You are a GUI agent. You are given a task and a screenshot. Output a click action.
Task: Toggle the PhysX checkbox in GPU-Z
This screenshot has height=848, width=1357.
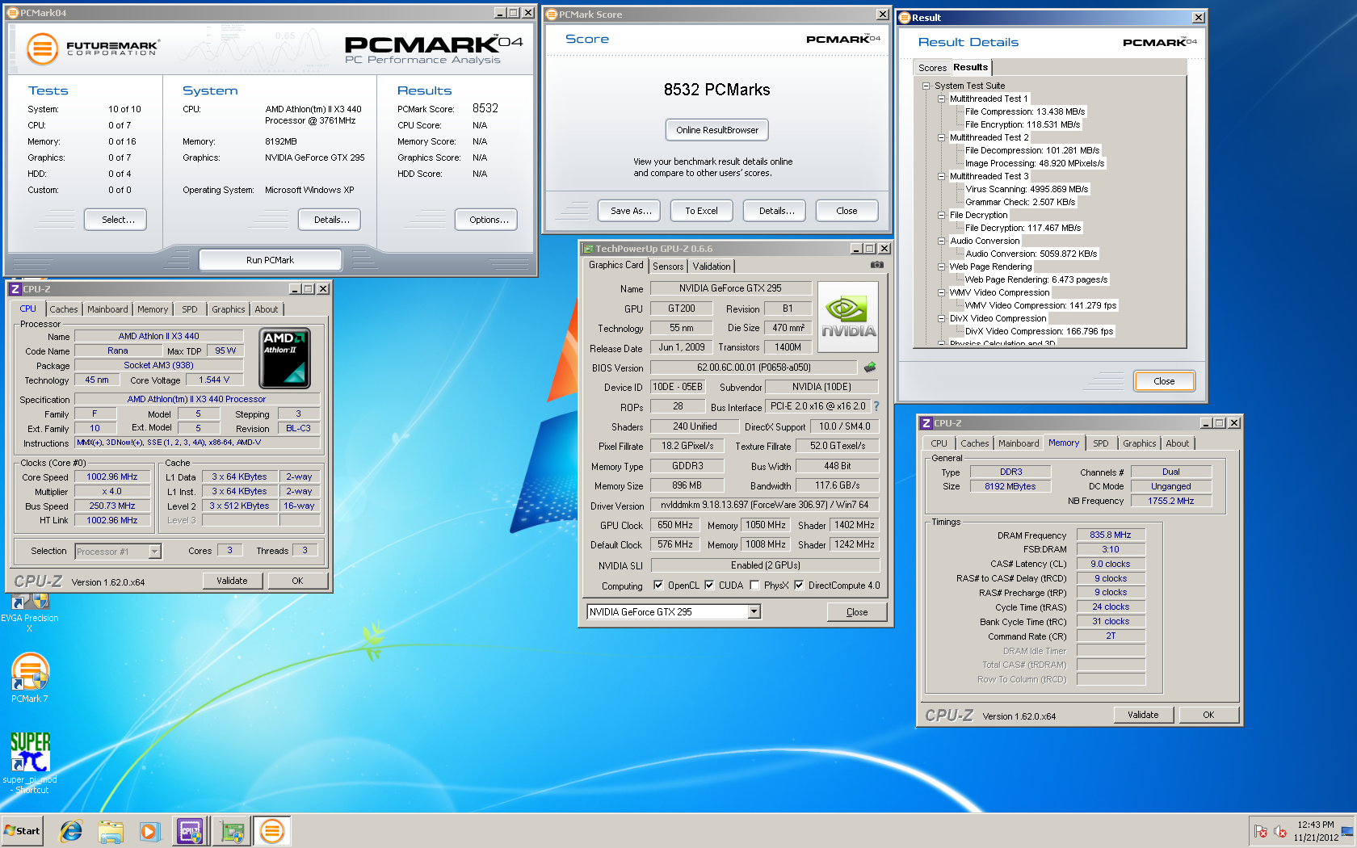tap(754, 586)
